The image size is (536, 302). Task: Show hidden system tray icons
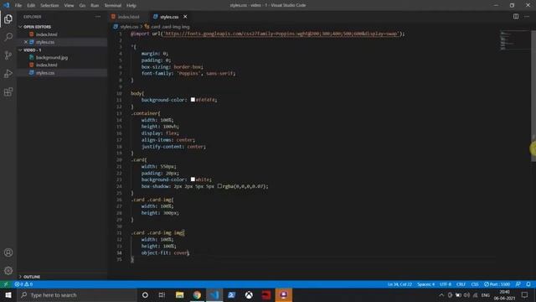[441, 294]
